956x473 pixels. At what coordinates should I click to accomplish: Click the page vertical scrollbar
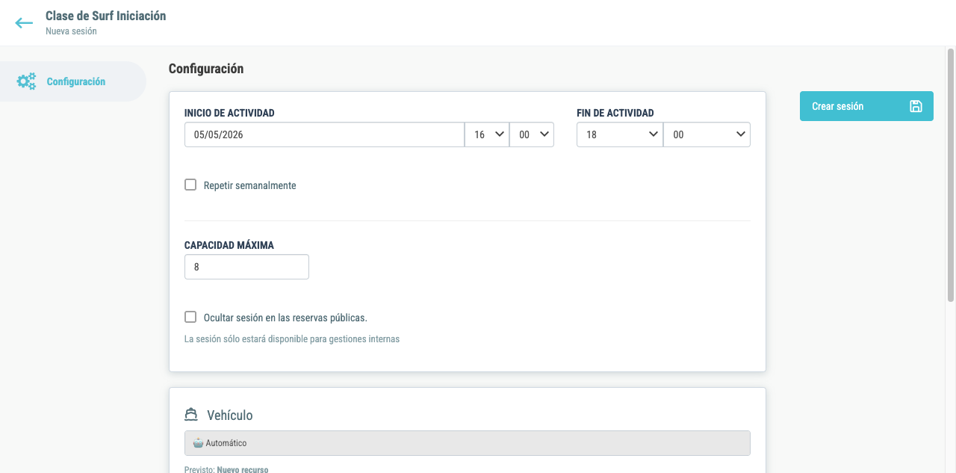coord(951,176)
